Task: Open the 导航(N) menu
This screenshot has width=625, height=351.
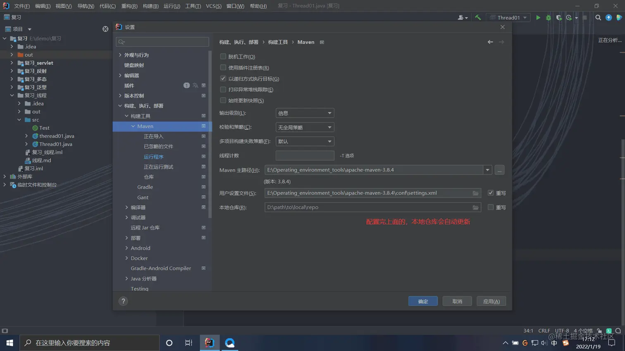Action: click(86, 6)
